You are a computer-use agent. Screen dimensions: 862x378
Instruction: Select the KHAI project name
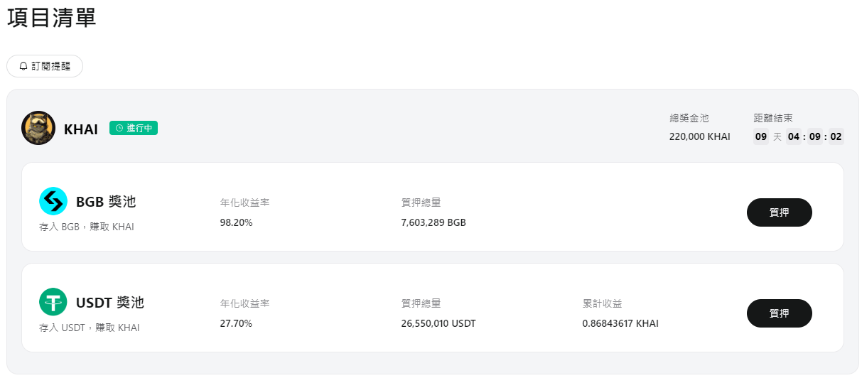point(81,129)
